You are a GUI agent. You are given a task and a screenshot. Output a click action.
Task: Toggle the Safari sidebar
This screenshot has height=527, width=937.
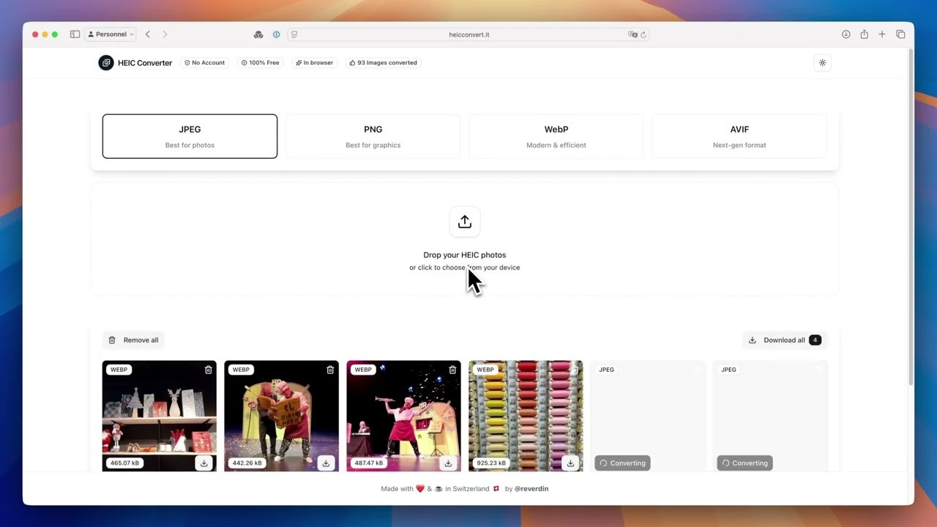(75, 34)
